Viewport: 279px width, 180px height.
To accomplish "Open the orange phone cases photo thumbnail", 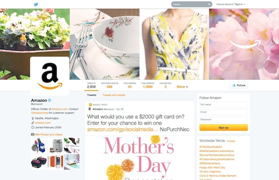I will click(55, 162).
